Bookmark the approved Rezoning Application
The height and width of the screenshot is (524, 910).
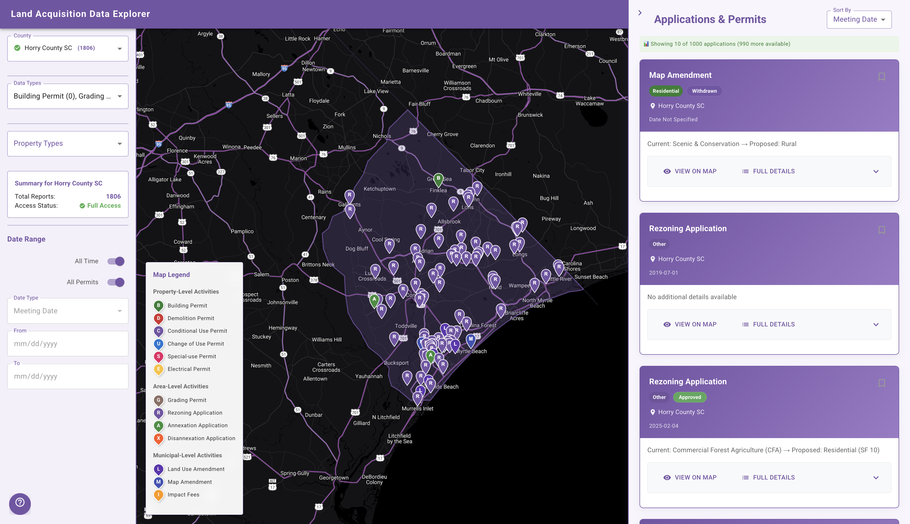882,383
